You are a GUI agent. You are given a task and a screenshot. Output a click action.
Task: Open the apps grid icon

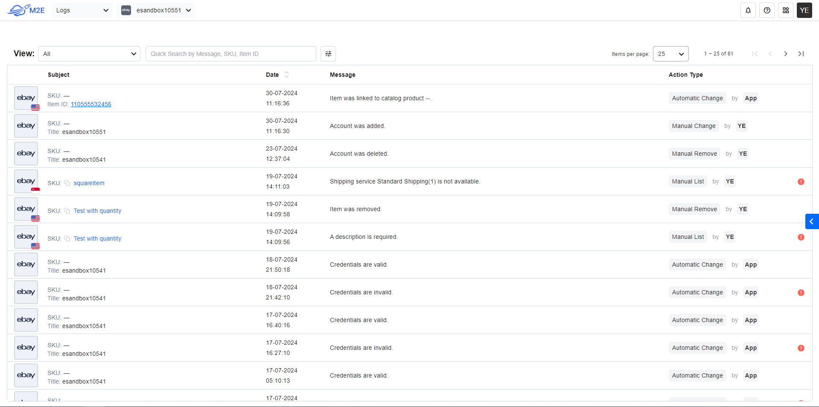pyautogui.click(x=785, y=10)
